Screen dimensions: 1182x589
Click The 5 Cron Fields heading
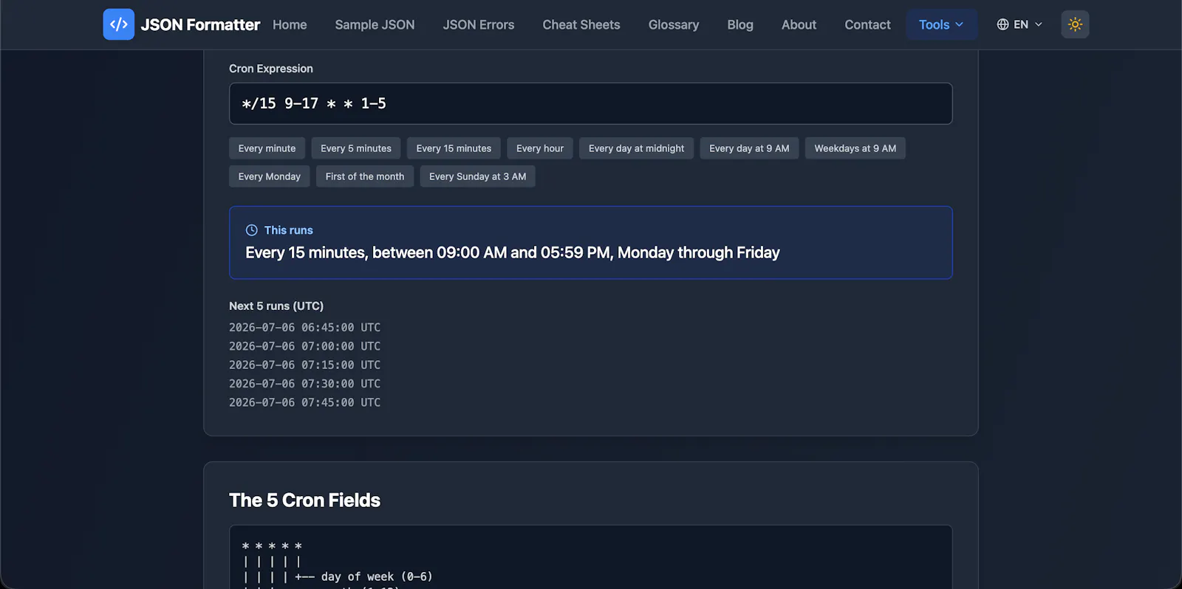304,500
